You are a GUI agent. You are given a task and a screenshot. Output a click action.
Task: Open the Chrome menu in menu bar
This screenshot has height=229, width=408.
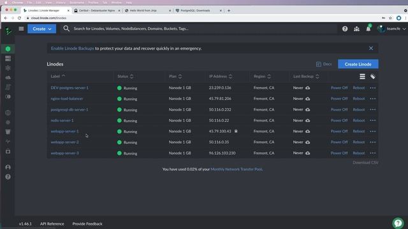tap(18, 3)
